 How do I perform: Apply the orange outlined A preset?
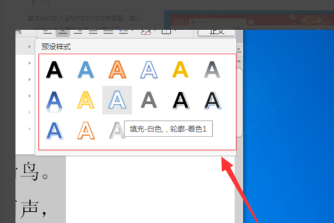coord(117,70)
